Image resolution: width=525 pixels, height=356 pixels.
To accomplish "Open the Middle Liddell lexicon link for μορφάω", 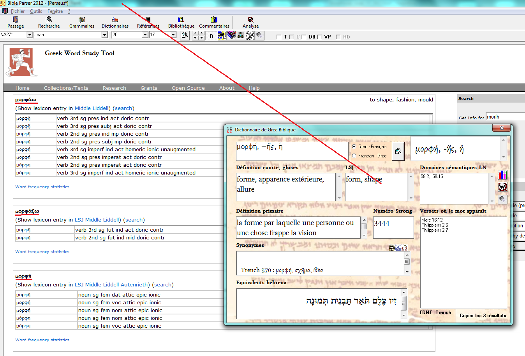I will [x=92, y=108].
